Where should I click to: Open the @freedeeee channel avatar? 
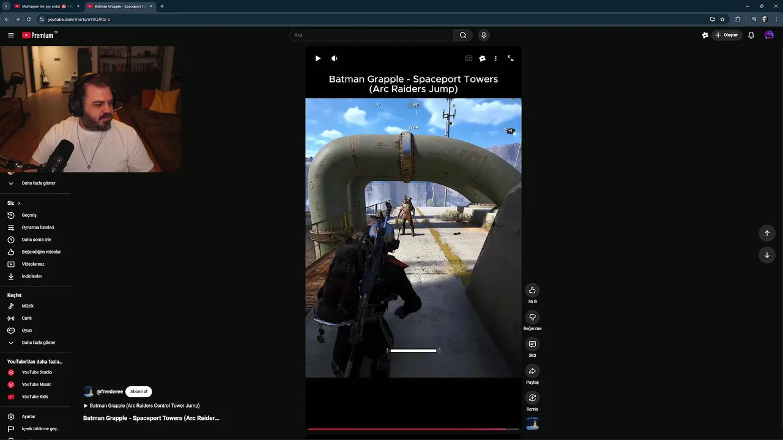click(x=88, y=392)
